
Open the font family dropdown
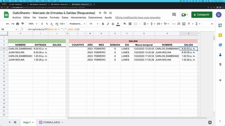pyautogui.click(x=77, y=24)
